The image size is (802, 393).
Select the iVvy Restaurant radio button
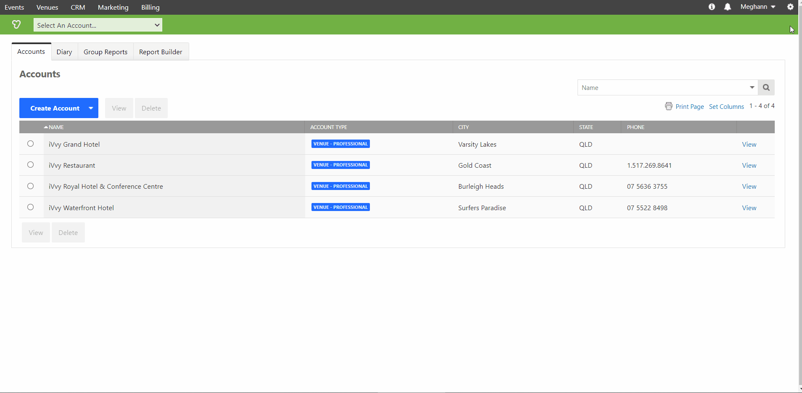31,165
